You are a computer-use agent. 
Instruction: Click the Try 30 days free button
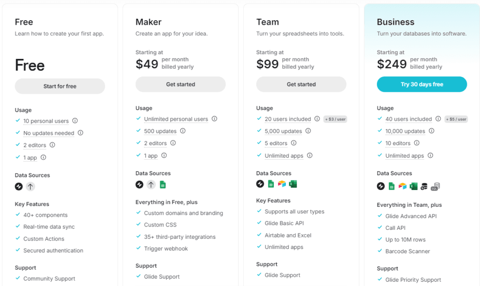[422, 84]
